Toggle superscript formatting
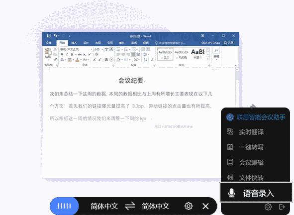The height and width of the screenshot is (215, 294). click(90, 54)
